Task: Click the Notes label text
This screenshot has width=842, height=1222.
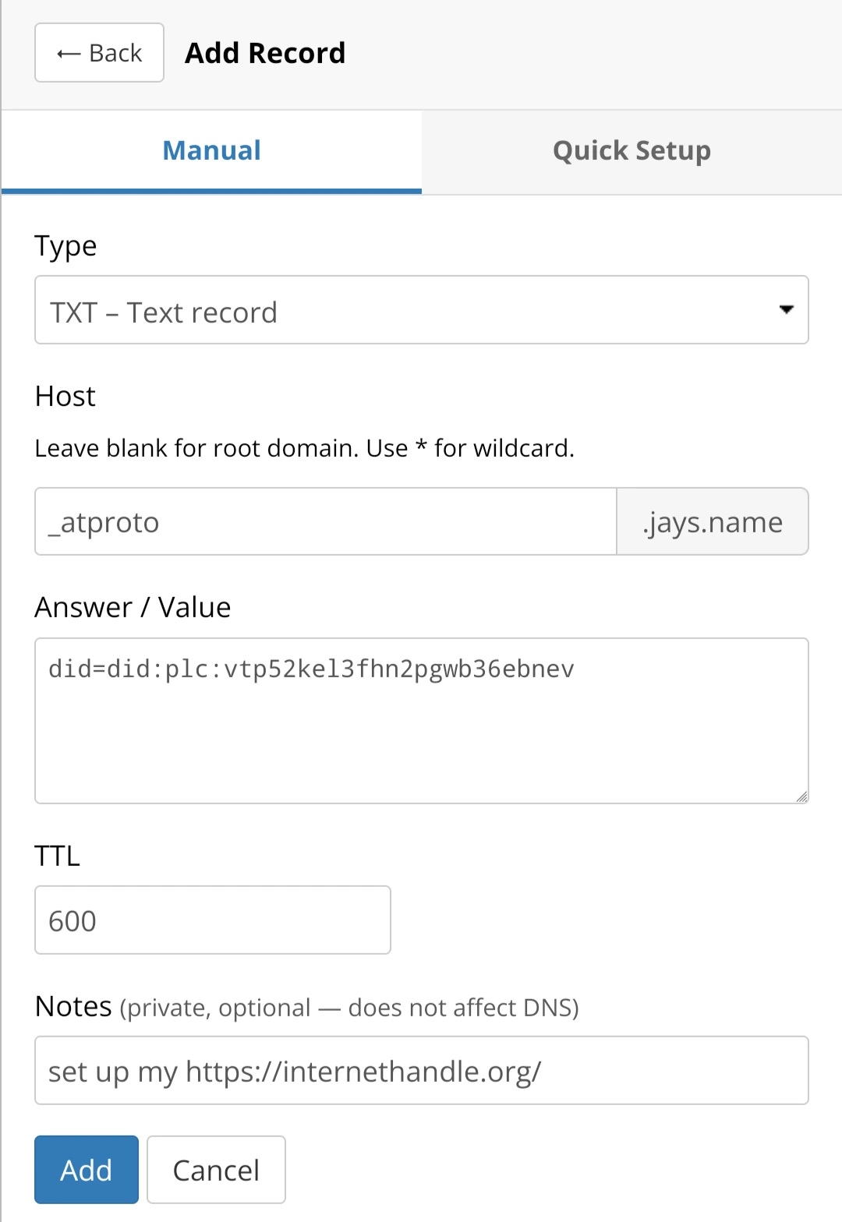Action: (74, 1007)
